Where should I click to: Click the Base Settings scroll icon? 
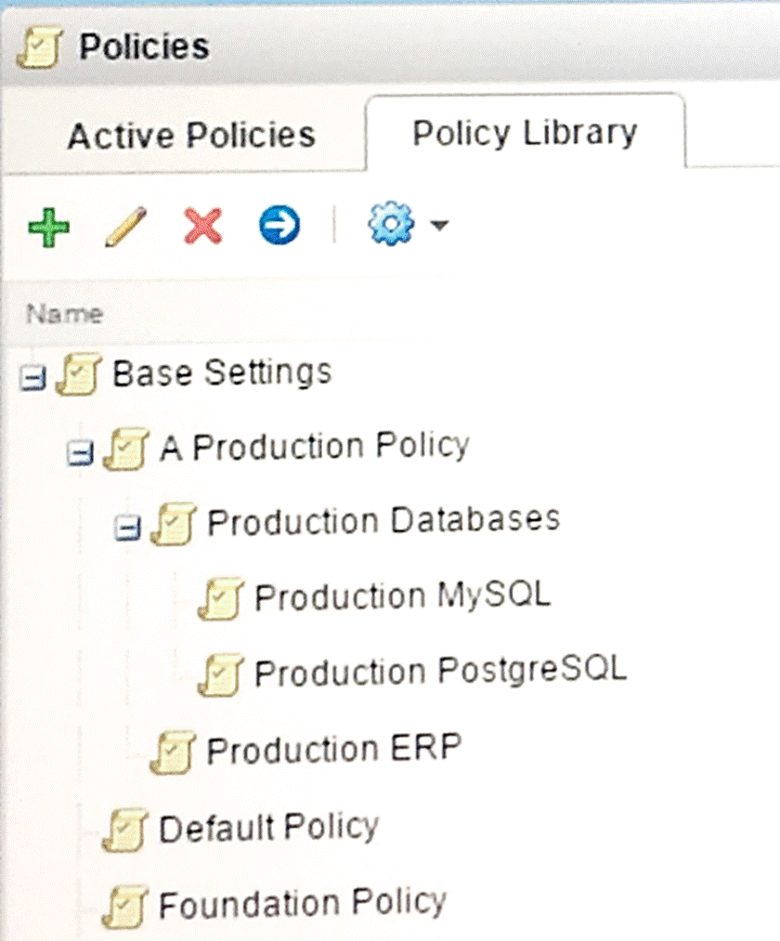tap(76, 376)
